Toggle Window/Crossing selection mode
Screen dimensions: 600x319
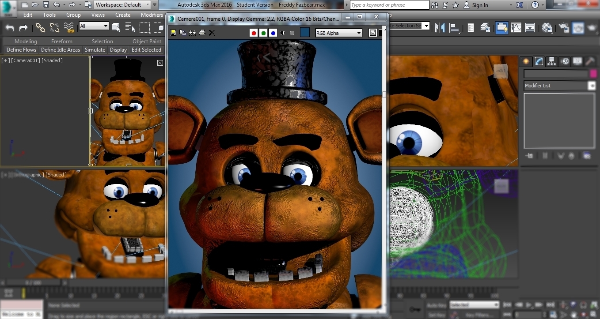159,28
